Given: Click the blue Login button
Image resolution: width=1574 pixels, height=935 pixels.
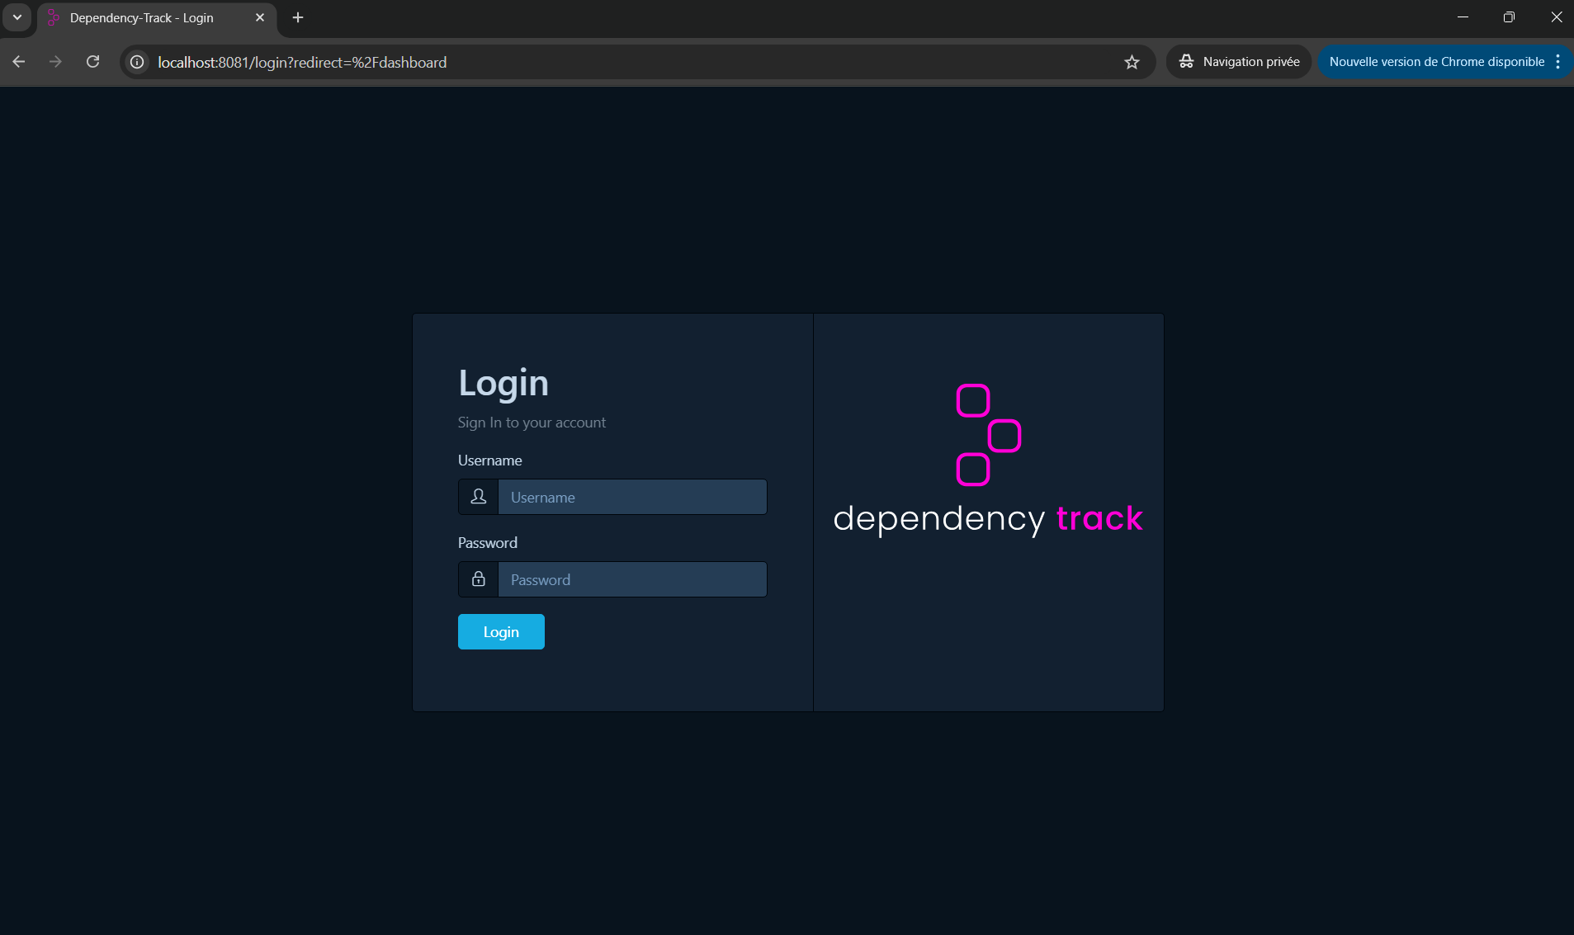Looking at the screenshot, I should point(501,631).
